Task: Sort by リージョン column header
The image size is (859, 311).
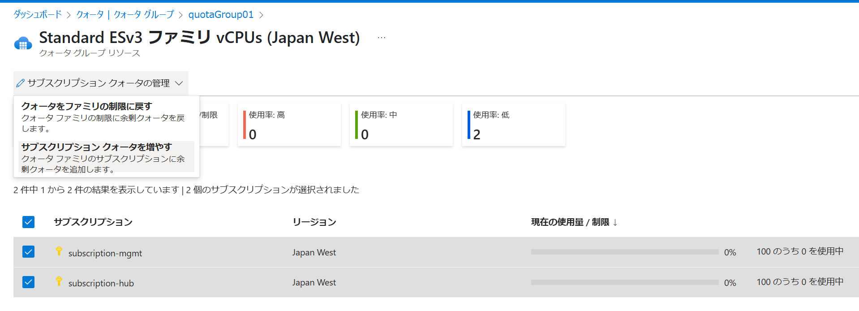Action: tap(314, 222)
